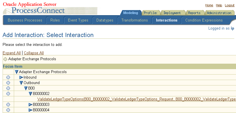The width and height of the screenshot is (236, 113).
Task: Click Collapse All link
Action: coord(34,53)
